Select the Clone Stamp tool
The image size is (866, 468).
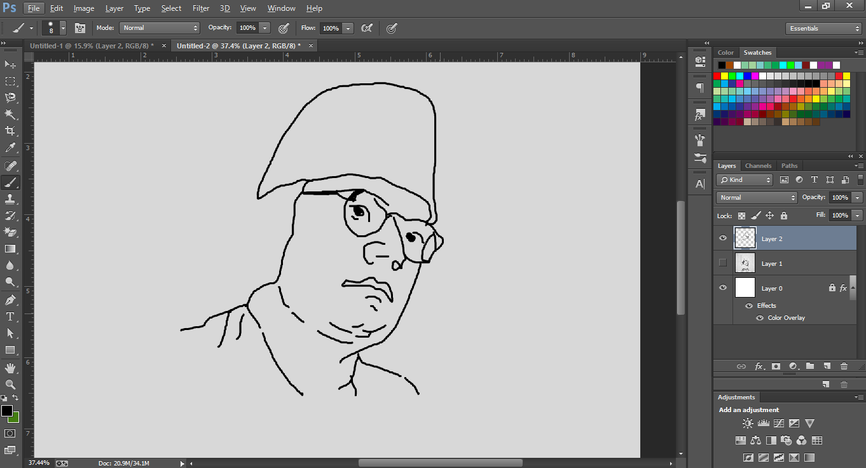click(10, 199)
